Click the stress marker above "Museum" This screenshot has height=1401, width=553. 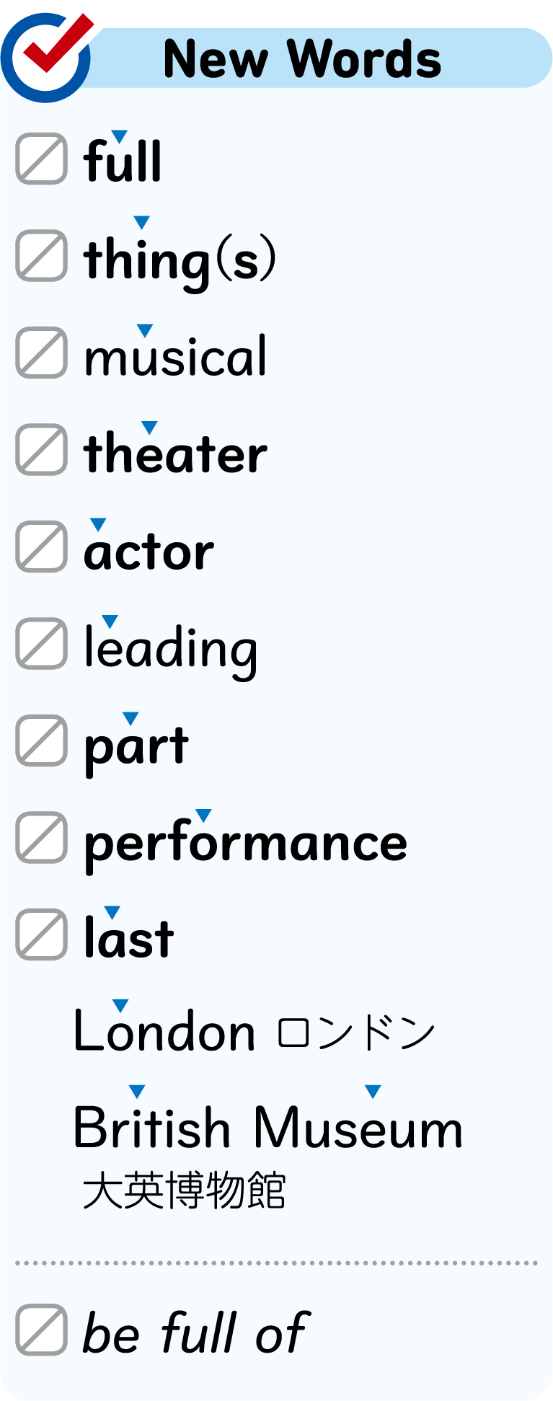(373, 1091)
